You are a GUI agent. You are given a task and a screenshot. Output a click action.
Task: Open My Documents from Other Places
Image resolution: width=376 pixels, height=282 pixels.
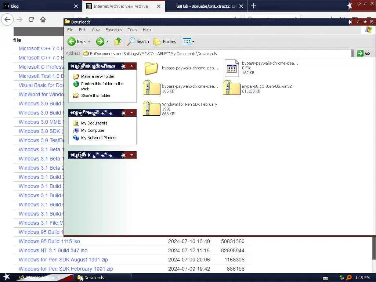tap(94, 123)
